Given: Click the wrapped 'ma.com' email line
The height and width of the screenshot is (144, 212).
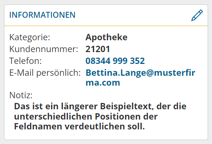Looking at the screenshot, I should pos(103,82).
